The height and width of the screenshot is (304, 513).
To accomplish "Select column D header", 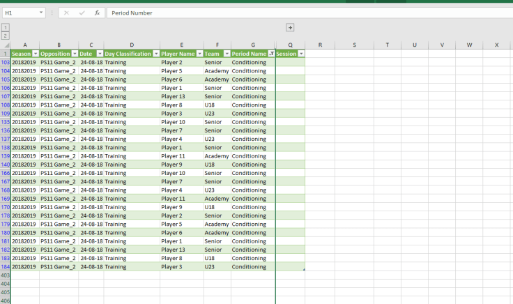I will tap(131, 45).
